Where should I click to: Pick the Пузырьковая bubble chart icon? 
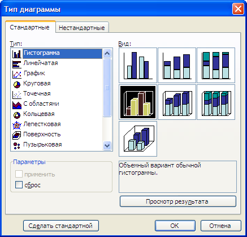[x=17, y=145]
